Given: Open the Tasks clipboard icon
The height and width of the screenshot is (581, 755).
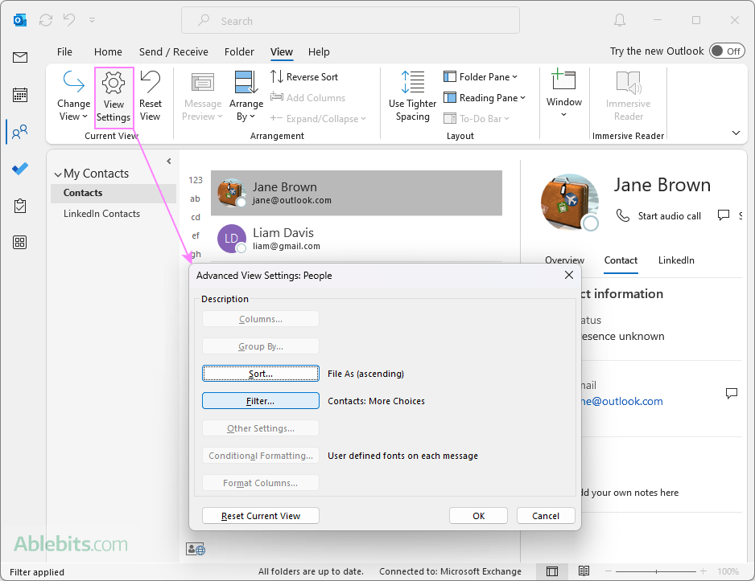Looking at the screenshot, I should pyautogui.click(x=20, y=206).
